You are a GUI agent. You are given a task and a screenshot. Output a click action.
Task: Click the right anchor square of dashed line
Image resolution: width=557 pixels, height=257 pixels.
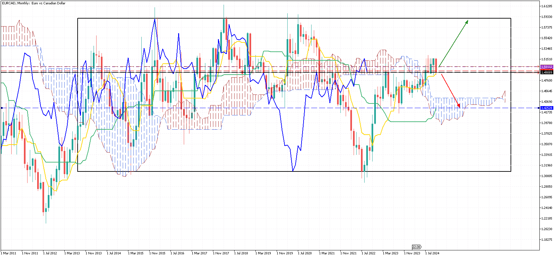point(538,108)
